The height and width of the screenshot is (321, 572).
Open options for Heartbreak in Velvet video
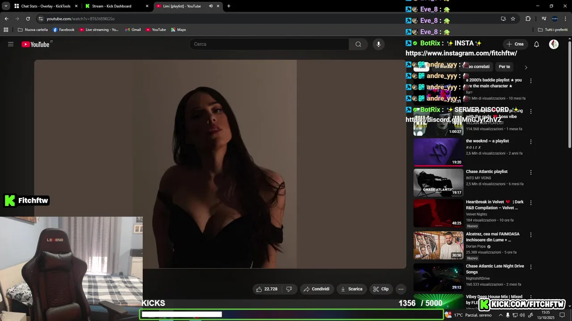tap(531, 203)
